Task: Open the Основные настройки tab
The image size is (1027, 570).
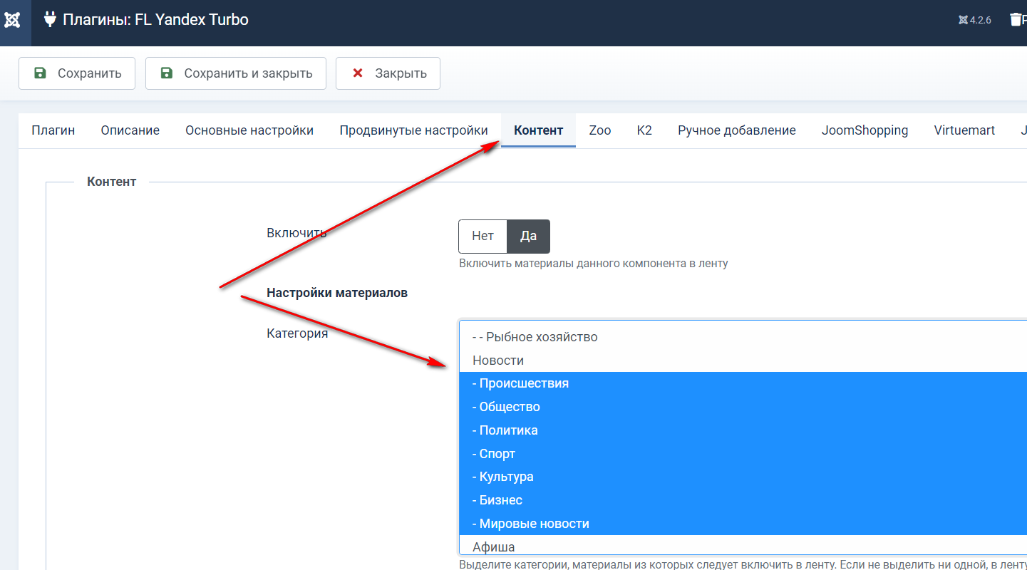Action: [x=249, y=130]
